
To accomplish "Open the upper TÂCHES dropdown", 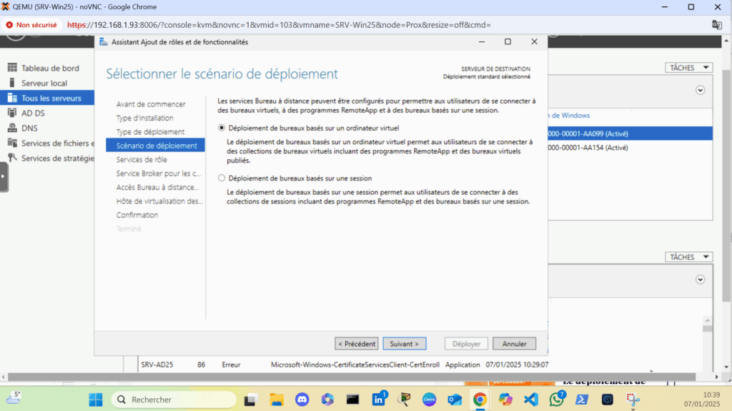I will click(688, 68).
